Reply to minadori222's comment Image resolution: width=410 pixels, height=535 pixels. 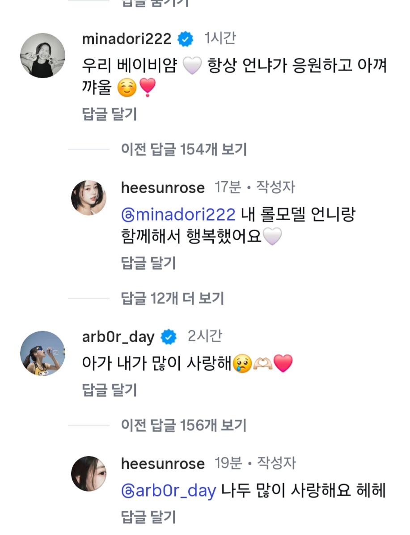110,115
